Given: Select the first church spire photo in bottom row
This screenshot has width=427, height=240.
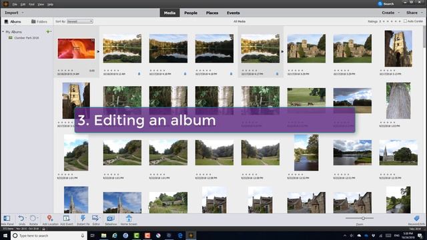Looking at the screenshot, I should point(76,200).
